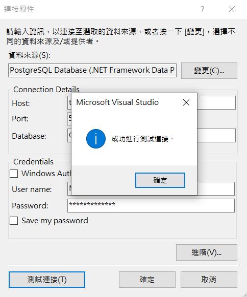Viewport: 247px width, 297px height.
Task: Open advanced settings via 進階(V)...
Action: [207, 252]
